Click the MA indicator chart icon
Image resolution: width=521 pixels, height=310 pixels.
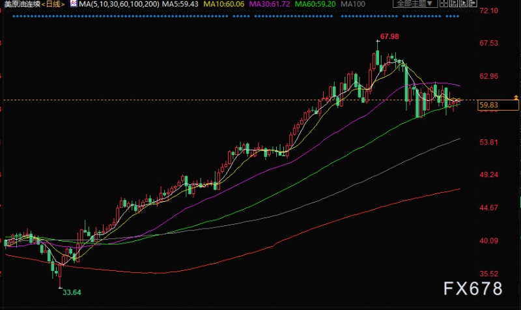click(x=74, y=4)
